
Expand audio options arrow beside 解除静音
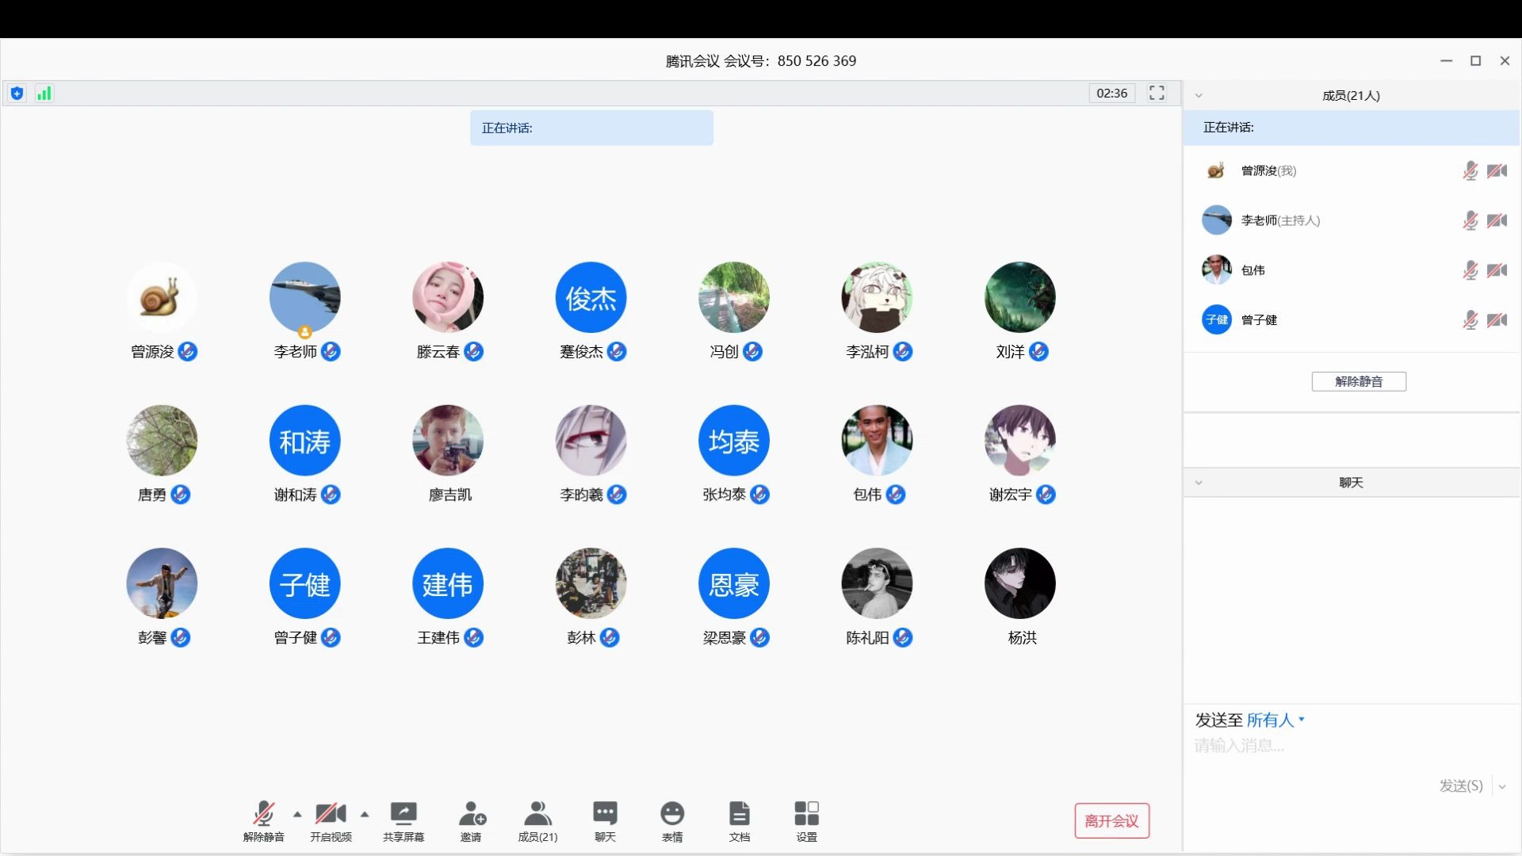[297, 814]
